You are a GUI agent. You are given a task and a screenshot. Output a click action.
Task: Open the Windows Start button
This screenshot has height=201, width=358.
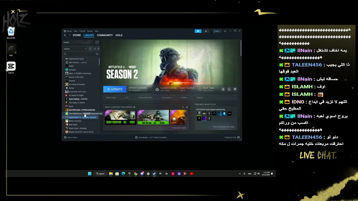[89, 174]
